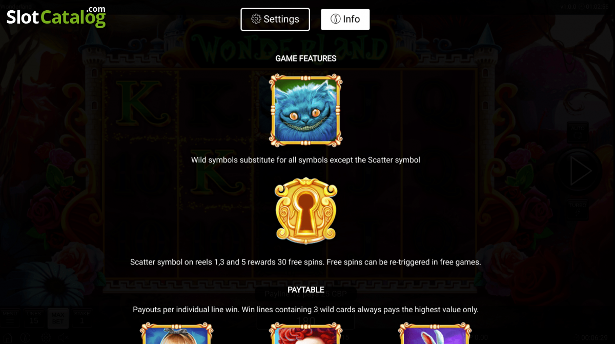615x344 pixels.
Task: Switch to the Info tab
Action: click(x=345, y=19)
